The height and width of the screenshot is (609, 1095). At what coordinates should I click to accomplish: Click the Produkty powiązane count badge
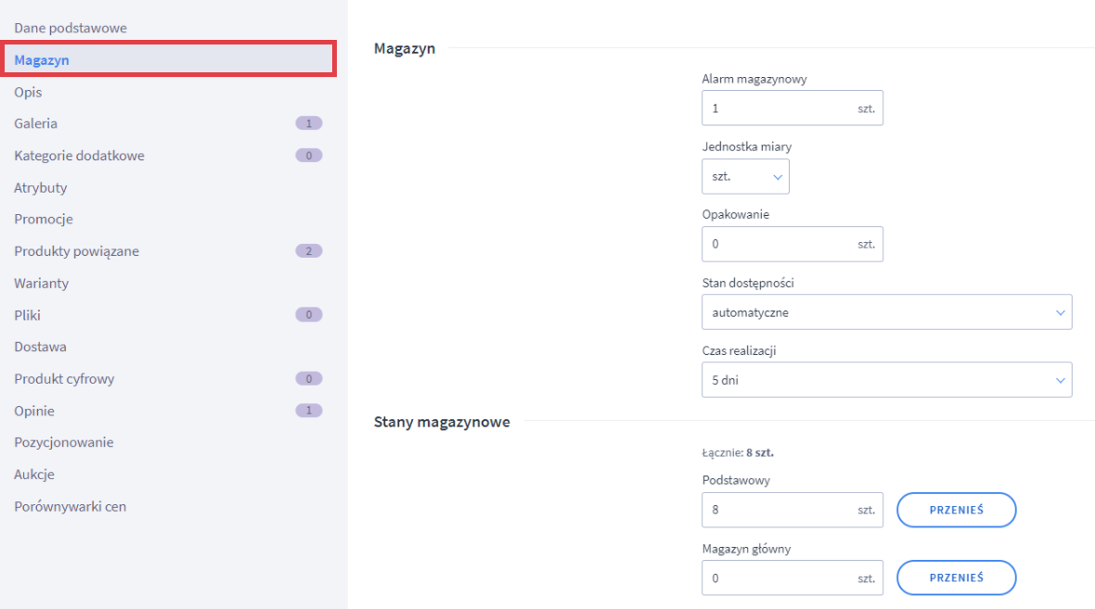(x=308, y=251)
